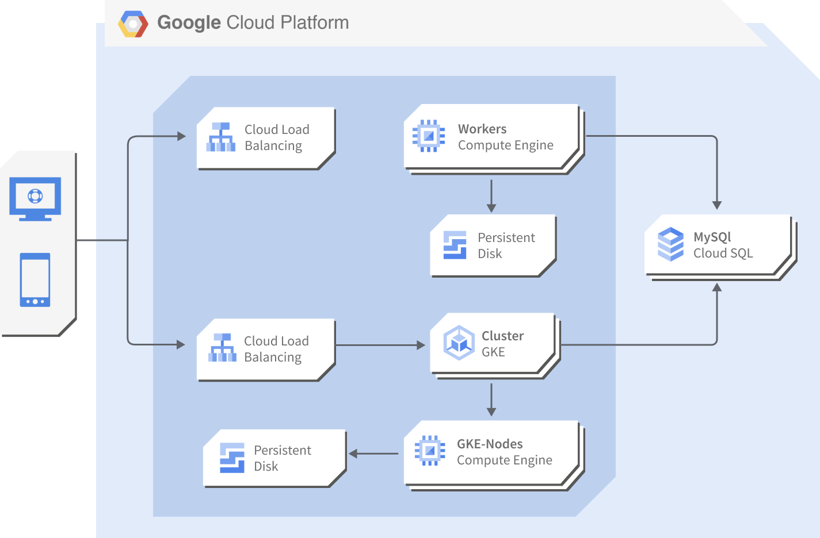Click "Compute Engine" text under GKE-Nodes
The width and height of the screenshot is (820, 538).
(x=505, y=460)
